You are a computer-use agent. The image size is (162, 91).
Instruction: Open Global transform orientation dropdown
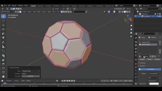57,9
